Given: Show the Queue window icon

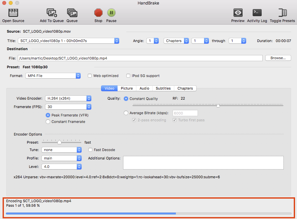Looking at the screenshot, I should pyautogui.click(x=72, y=13).
